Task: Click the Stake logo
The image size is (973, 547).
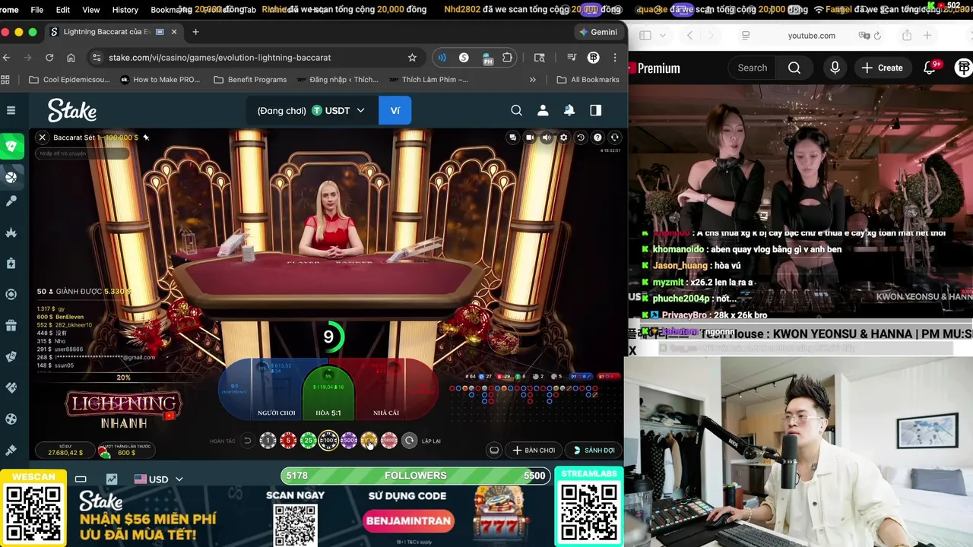Action: (x=72, y=110)
